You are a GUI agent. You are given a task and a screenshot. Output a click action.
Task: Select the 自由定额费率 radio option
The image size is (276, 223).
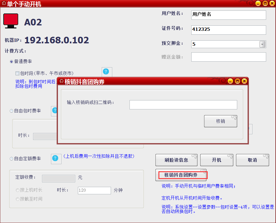(12, 159)
